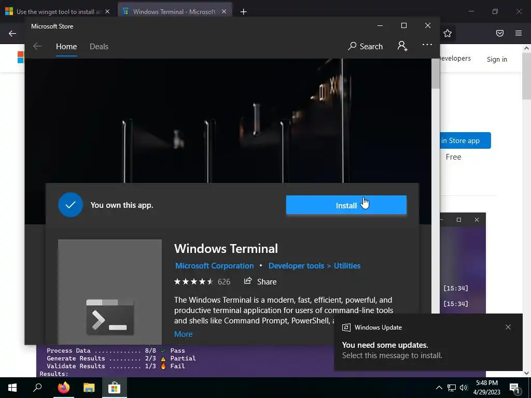531x398 pixels.
Task: Close the winget tool browser tab
Action: pyautogui.click(x=107, y=11)
